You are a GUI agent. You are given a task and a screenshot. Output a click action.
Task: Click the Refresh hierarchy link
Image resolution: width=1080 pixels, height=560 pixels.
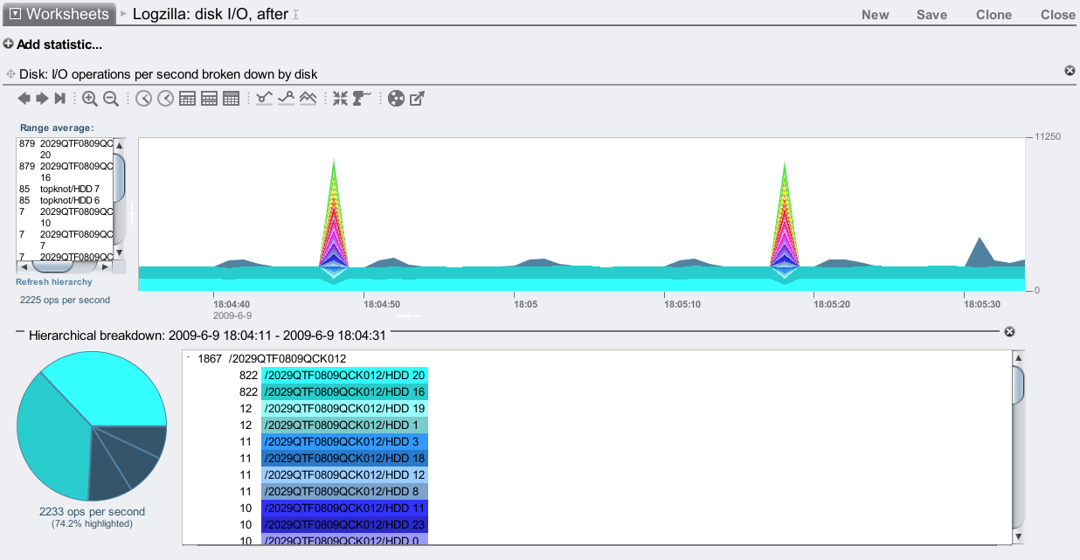pos(53,282)
